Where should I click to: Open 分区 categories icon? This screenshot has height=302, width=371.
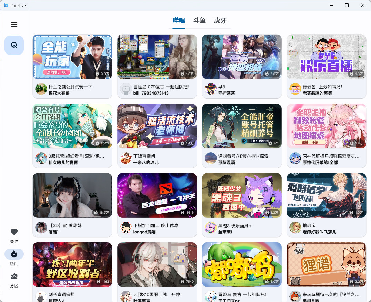click(14, 276)
